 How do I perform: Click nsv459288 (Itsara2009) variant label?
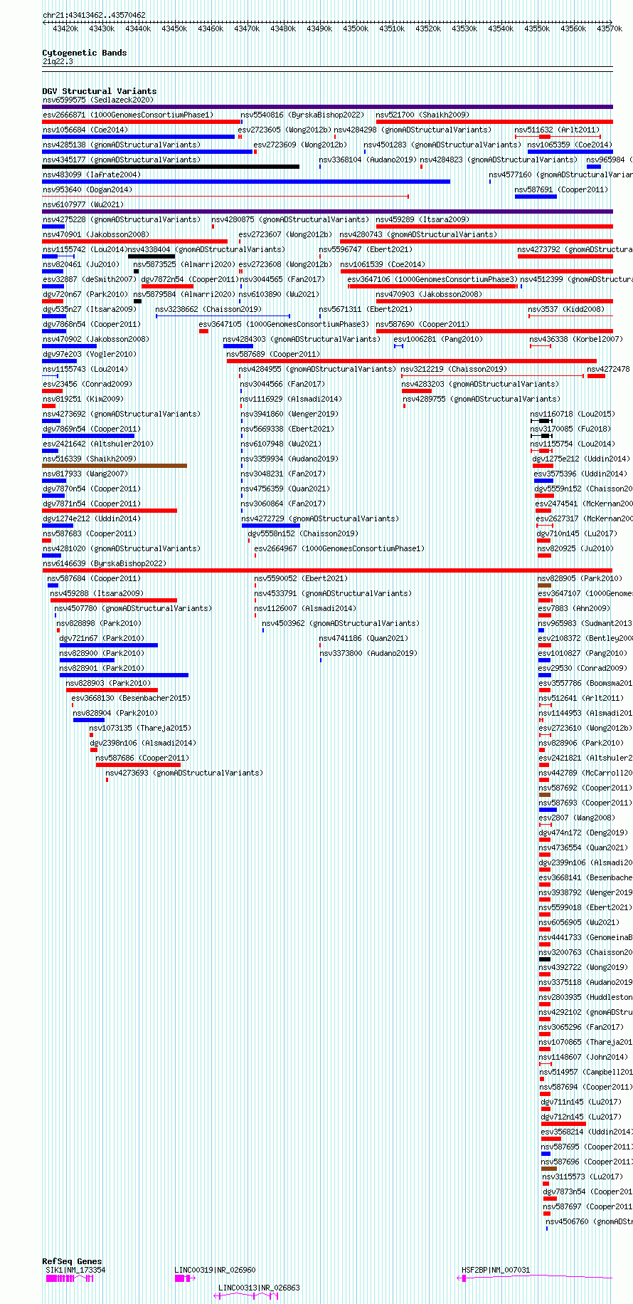(x=97, y=594)
